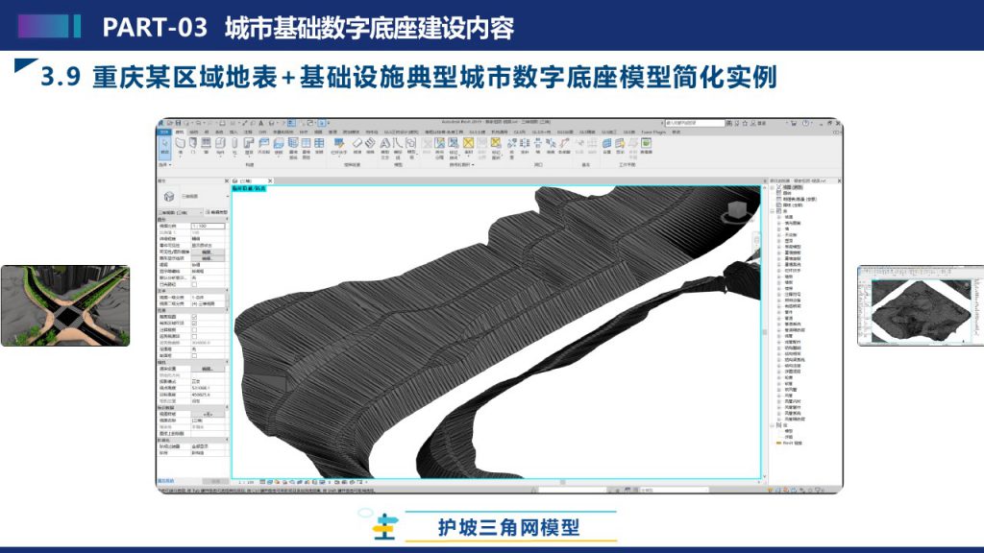Pick the Door tool from the Build panel
The height and width of the screenshot is (553, 984).
coord(192,144)
